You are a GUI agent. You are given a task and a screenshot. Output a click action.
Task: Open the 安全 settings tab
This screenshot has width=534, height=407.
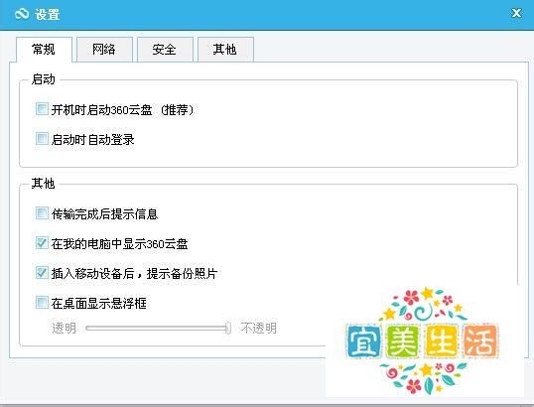tap(165, 50)
